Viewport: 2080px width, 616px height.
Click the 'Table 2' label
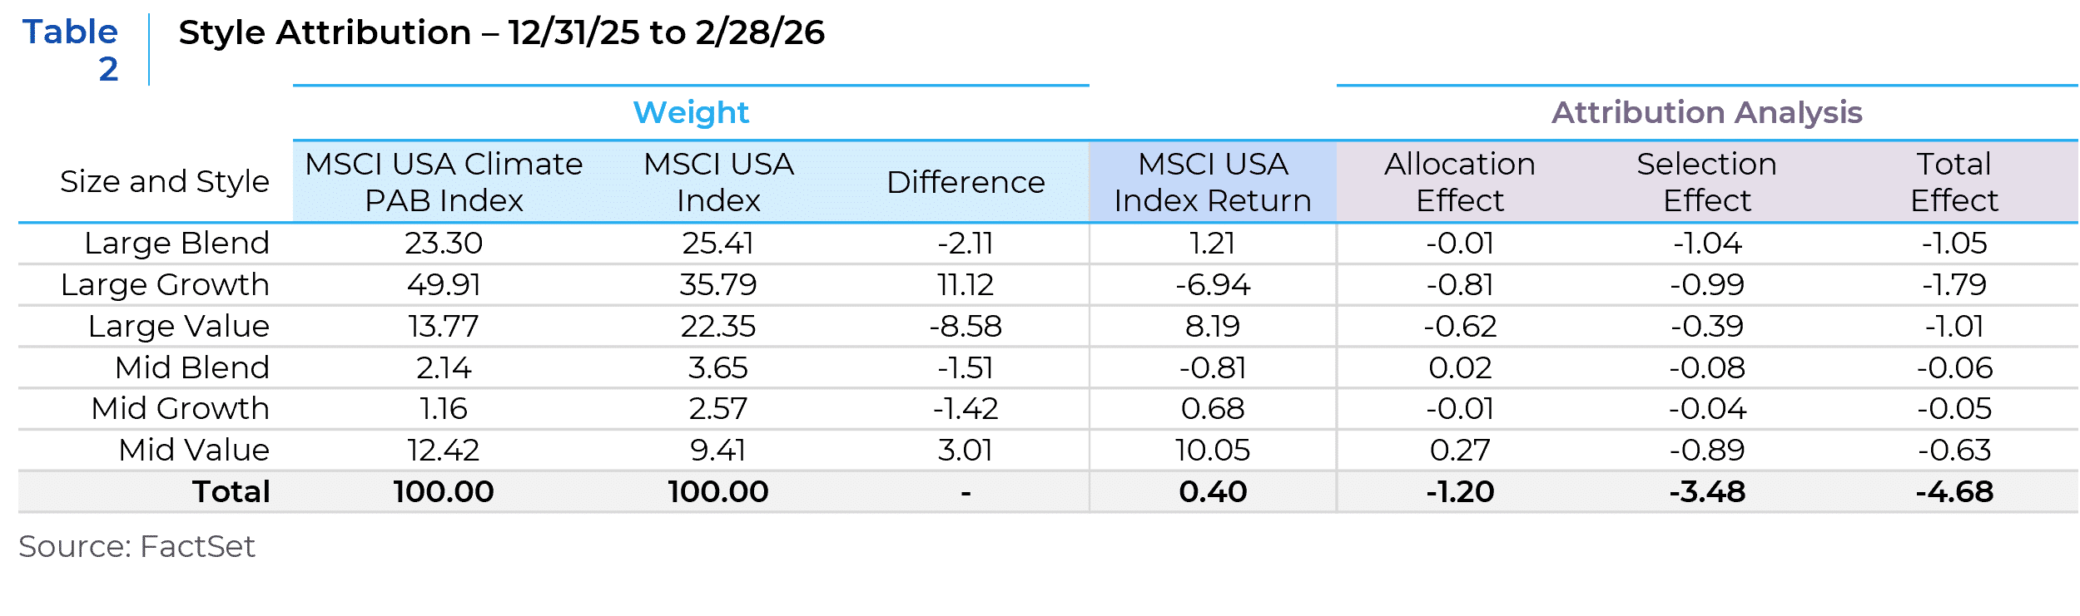pyautogui.click(x=72, y=50)
